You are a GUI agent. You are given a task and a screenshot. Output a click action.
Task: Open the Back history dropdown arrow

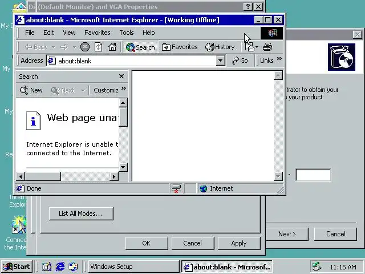[53, 47]
